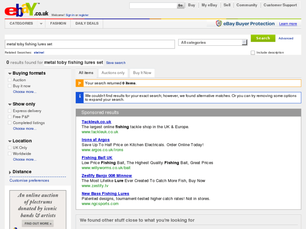Open the All categories combo box
Screen dimensions: 306x229
(x=213, y=42)
